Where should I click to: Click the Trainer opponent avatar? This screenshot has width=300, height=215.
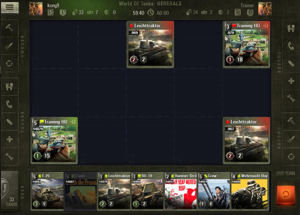(x=264, y=8)
